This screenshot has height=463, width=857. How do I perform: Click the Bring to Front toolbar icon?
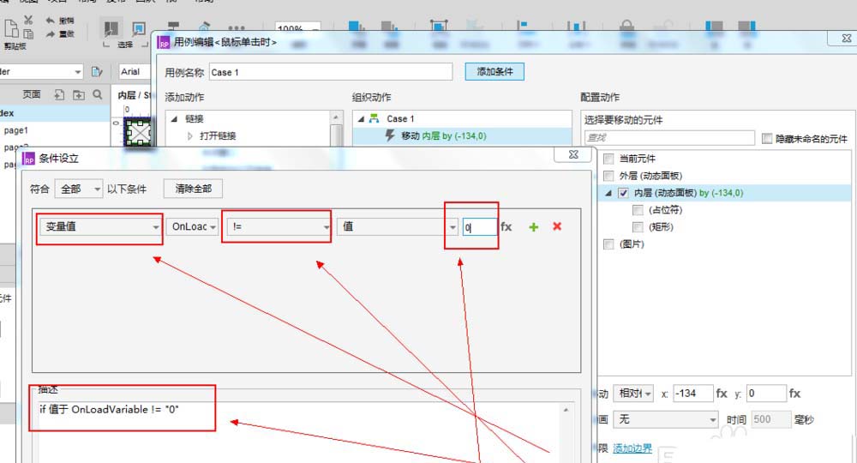[x=357, y=27]
